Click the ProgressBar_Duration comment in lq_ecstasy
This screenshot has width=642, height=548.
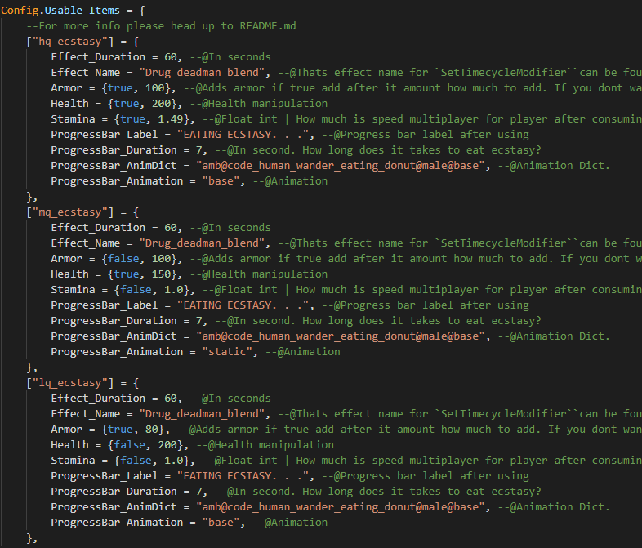coord(378,492)
